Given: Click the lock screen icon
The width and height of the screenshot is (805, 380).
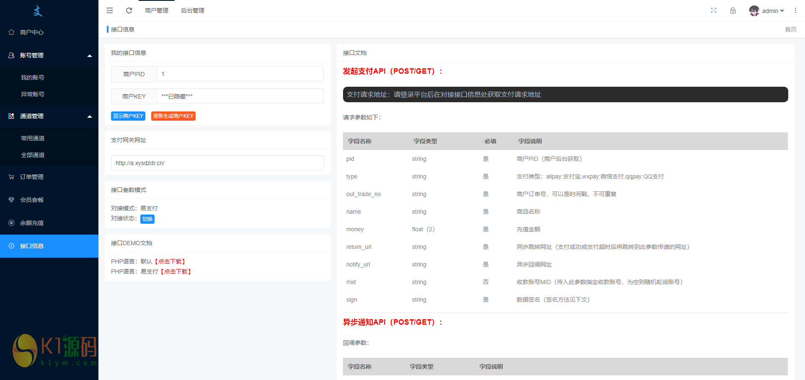Looking at the screenshot, I should click(733, 10).
